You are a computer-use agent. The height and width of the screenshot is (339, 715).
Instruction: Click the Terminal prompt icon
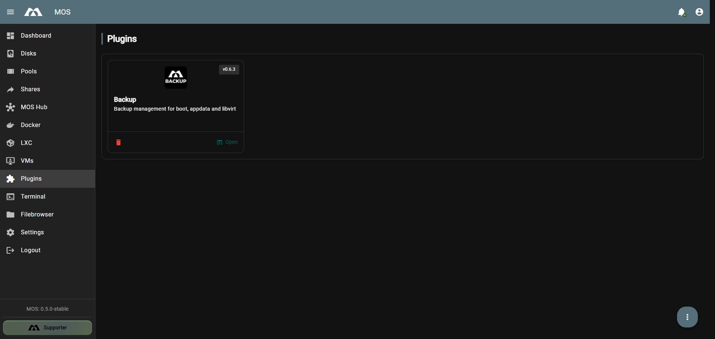(x=10, y=197)
